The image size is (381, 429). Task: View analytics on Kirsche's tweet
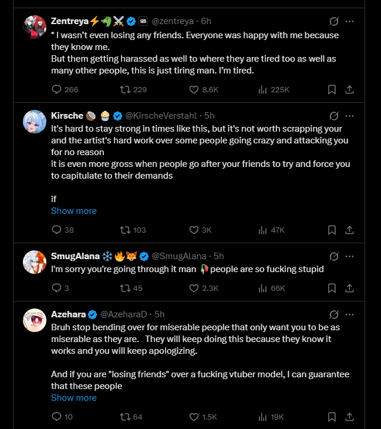pyautogui.click(x=263, y=230)
